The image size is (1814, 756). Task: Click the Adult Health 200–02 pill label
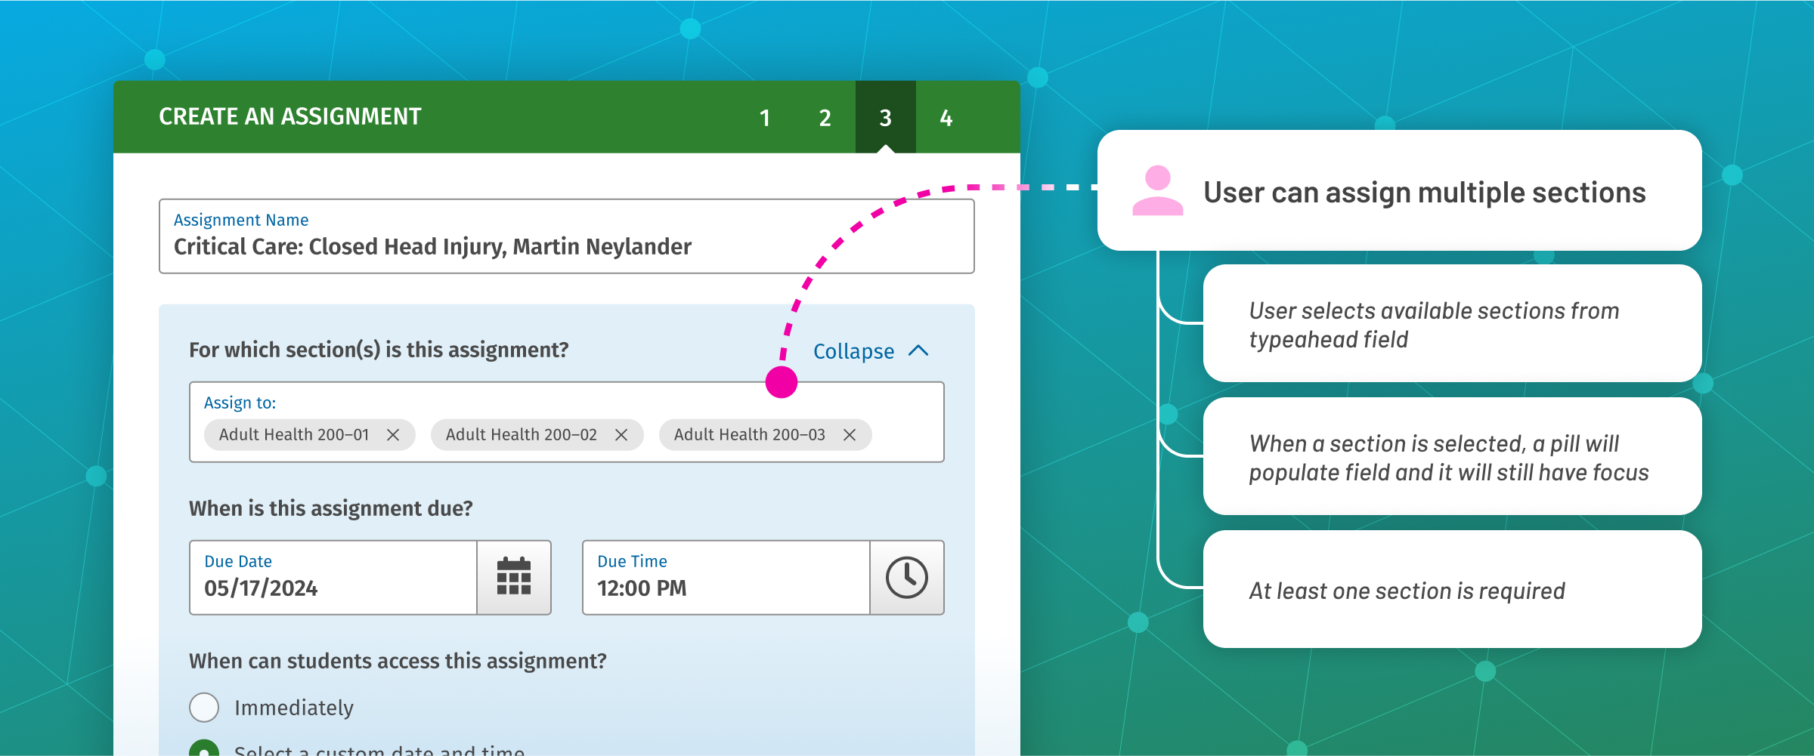(x=522, y=435)
